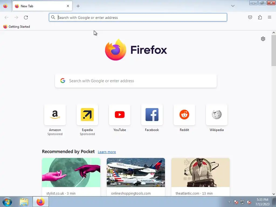The image size is (276, 207).
Task: Open the Save to Pocket button
Action: point(250,17)
